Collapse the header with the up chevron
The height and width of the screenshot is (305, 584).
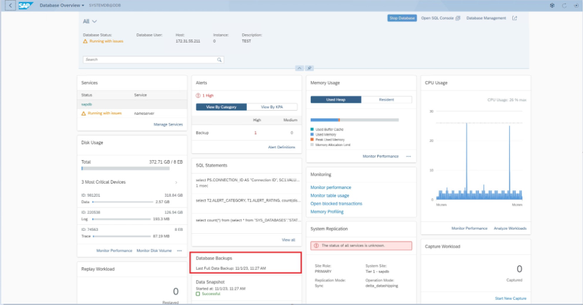pyautogui.click(x=299, y=68)
